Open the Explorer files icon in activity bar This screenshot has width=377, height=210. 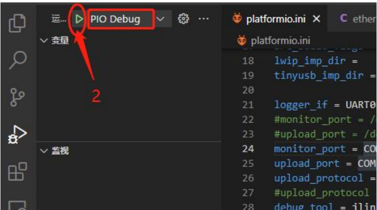(17, 23)
